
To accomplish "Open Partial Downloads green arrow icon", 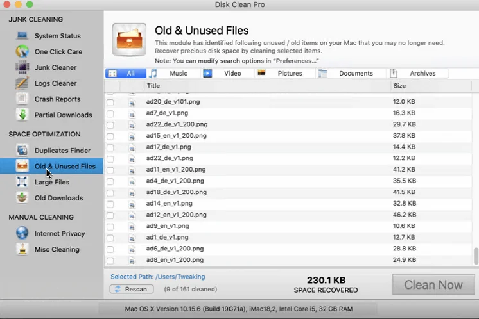I will click(22, 115).
